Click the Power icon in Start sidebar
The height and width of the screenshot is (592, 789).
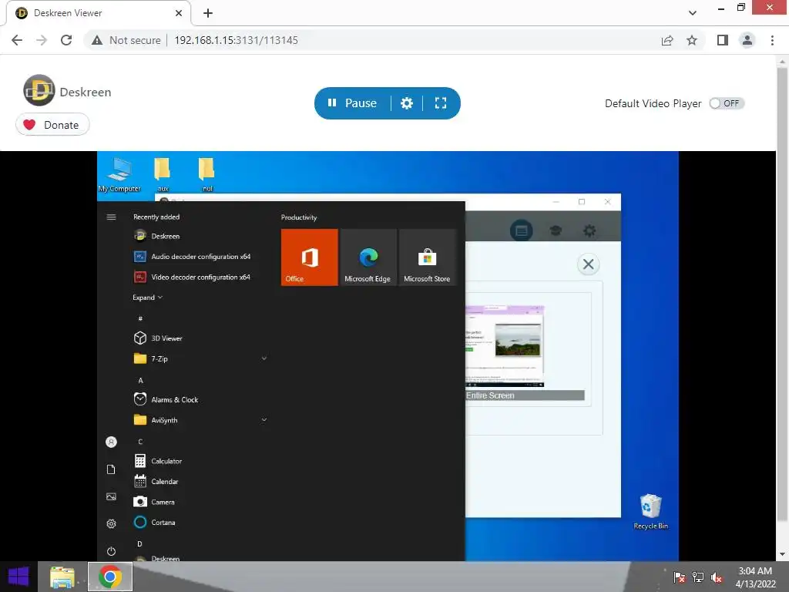[x=111, y=551]
